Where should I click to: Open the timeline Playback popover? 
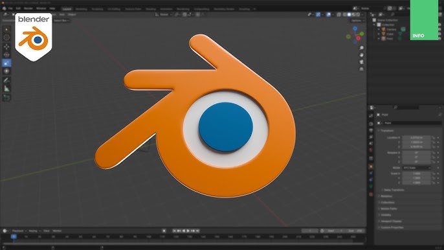click(x=19, y=231)
